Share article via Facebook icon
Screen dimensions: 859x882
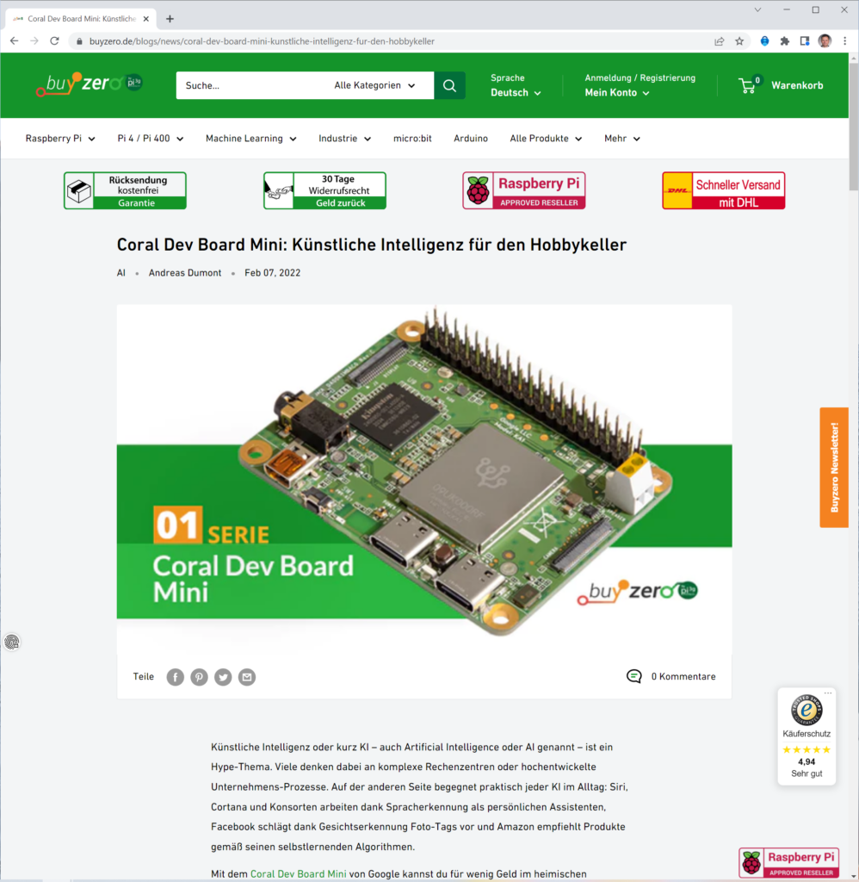[176, 677]
